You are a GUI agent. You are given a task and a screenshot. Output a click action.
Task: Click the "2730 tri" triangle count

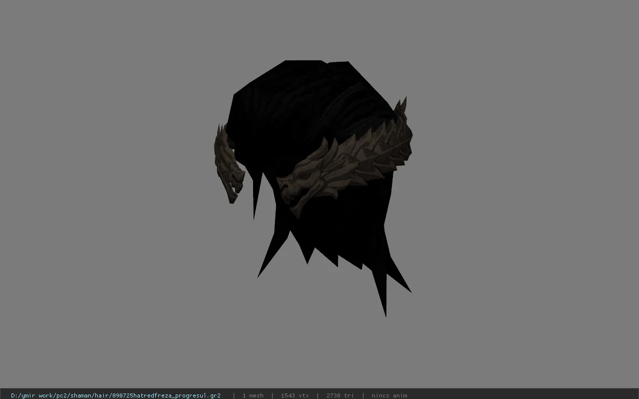click(x=340, y=396)
